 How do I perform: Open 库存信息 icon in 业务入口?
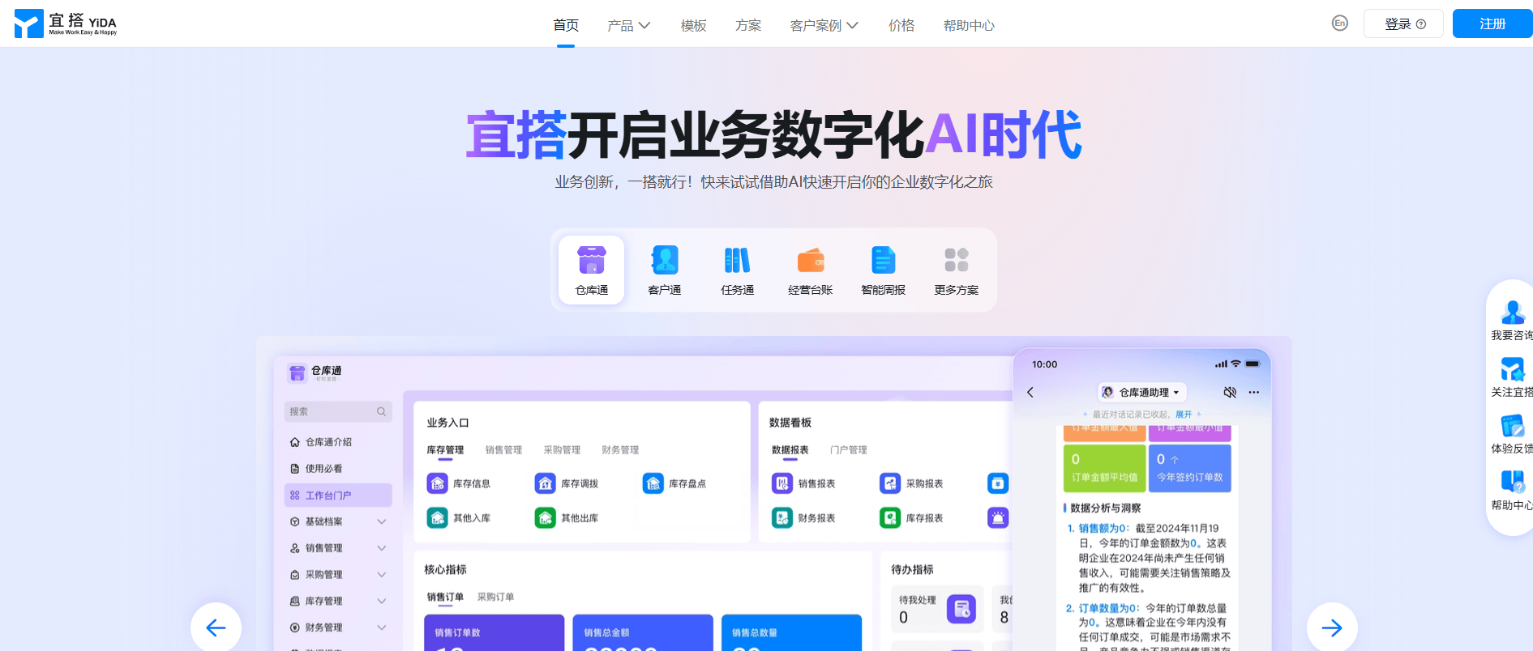[438, 483]
